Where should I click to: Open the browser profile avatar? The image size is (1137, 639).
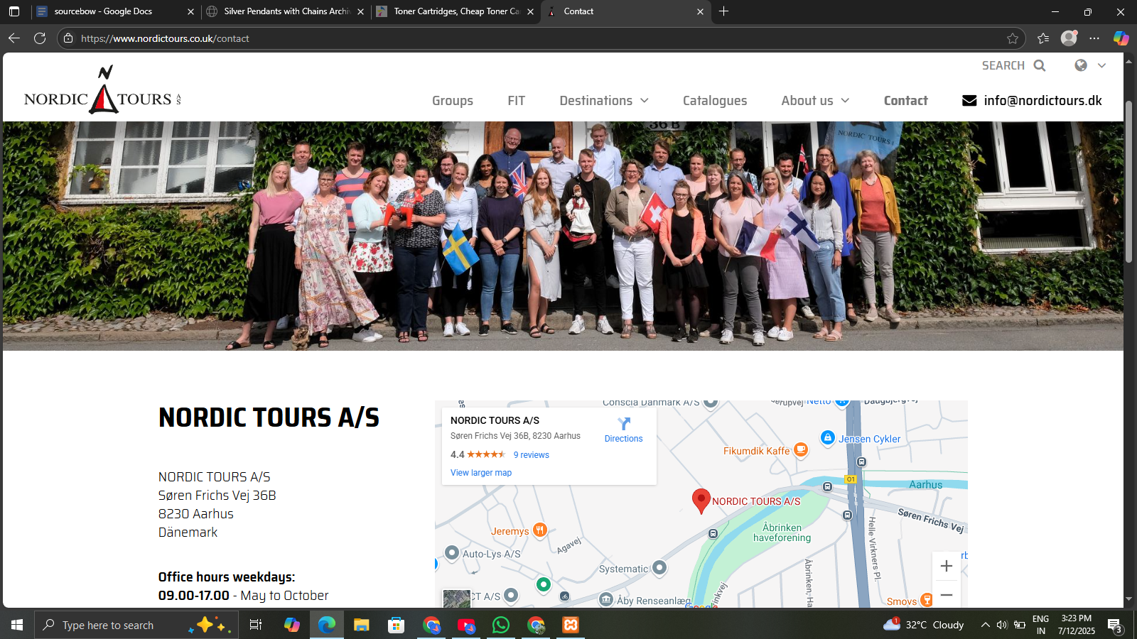[x=1069, y=38]
